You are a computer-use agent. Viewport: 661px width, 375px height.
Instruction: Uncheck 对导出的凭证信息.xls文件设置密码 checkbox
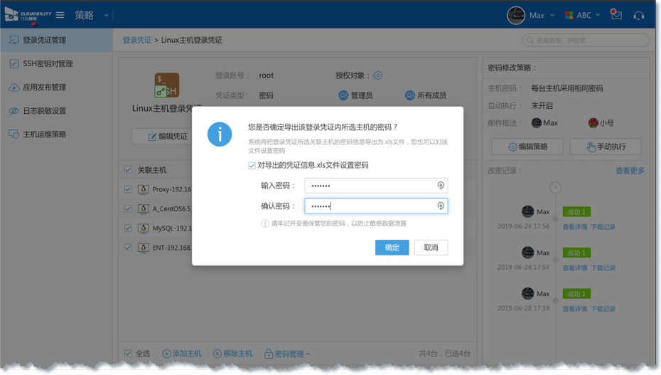252,166
